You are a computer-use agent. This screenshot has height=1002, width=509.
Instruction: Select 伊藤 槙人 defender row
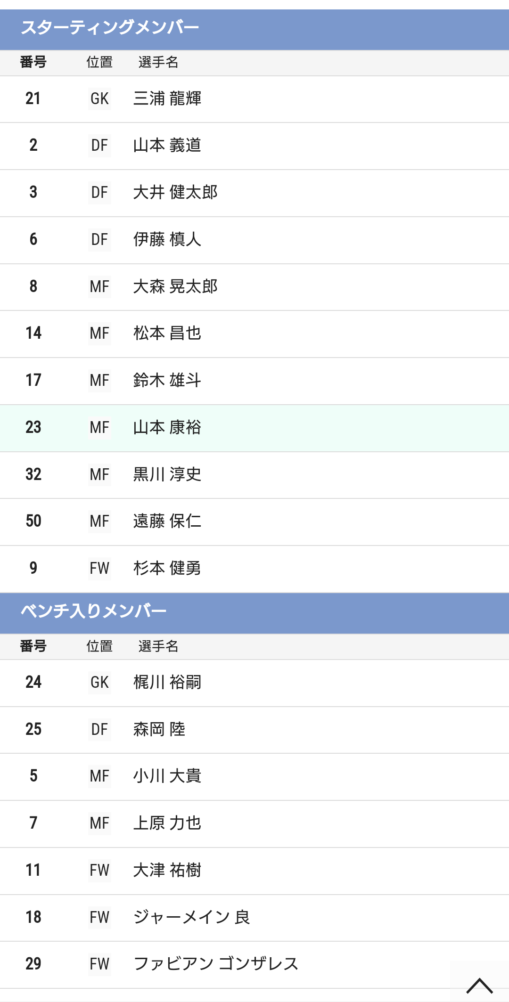254,240
